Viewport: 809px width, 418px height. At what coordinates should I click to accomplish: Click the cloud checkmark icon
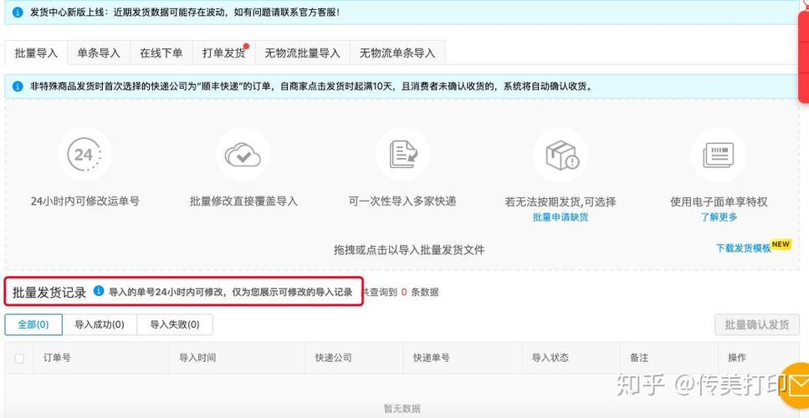(x=243, y=155)
